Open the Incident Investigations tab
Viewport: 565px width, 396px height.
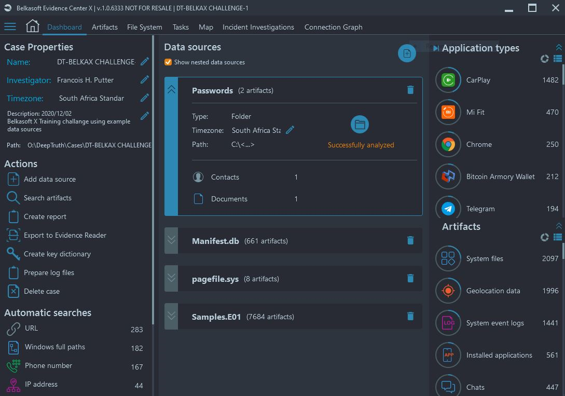258,27
